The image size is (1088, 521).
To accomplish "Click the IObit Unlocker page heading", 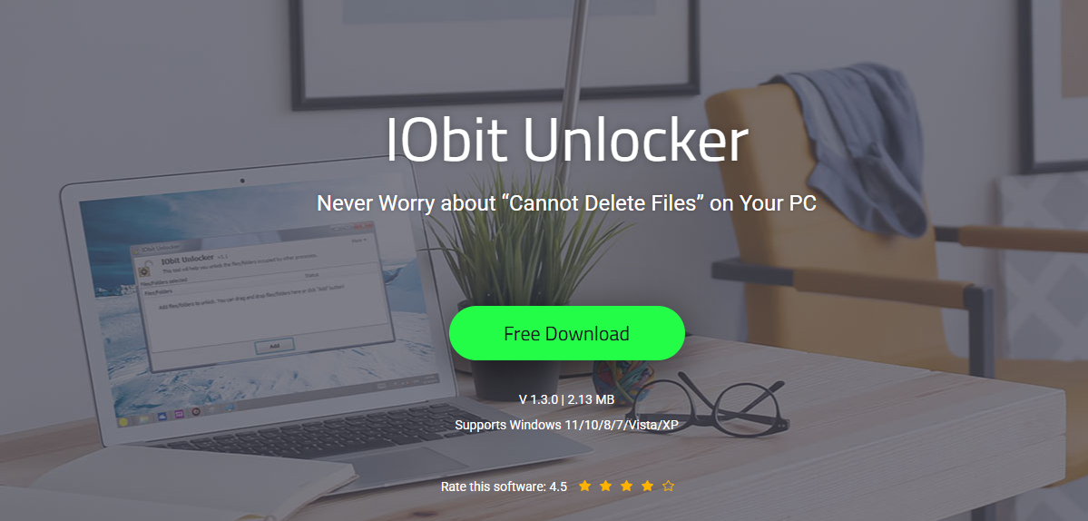I will point(567,142).
